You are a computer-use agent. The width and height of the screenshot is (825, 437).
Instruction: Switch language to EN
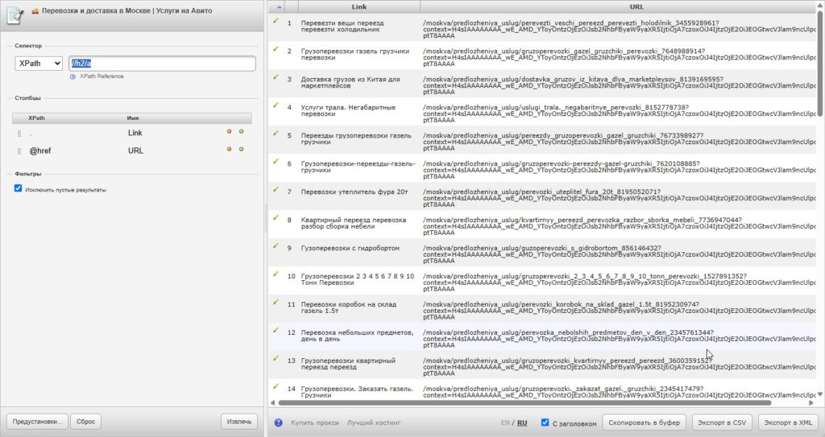click(505, 423)
